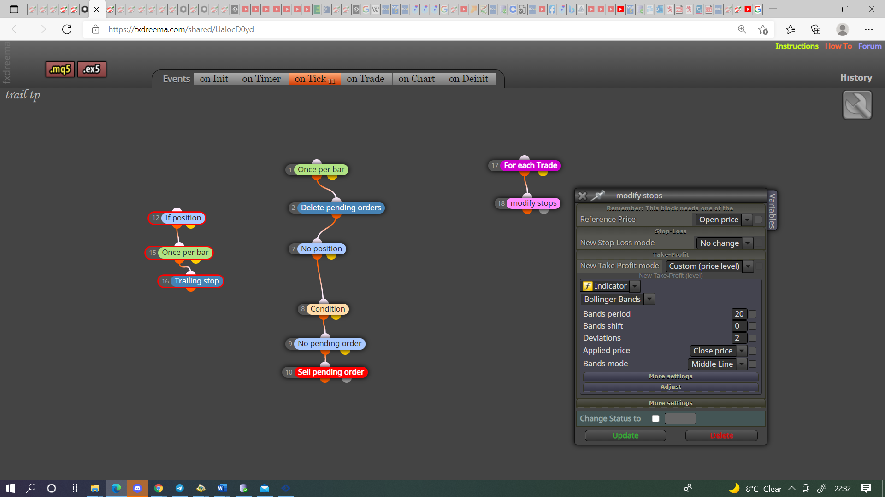Open the New Stop Loss mode dropdown

coord(725,243)
